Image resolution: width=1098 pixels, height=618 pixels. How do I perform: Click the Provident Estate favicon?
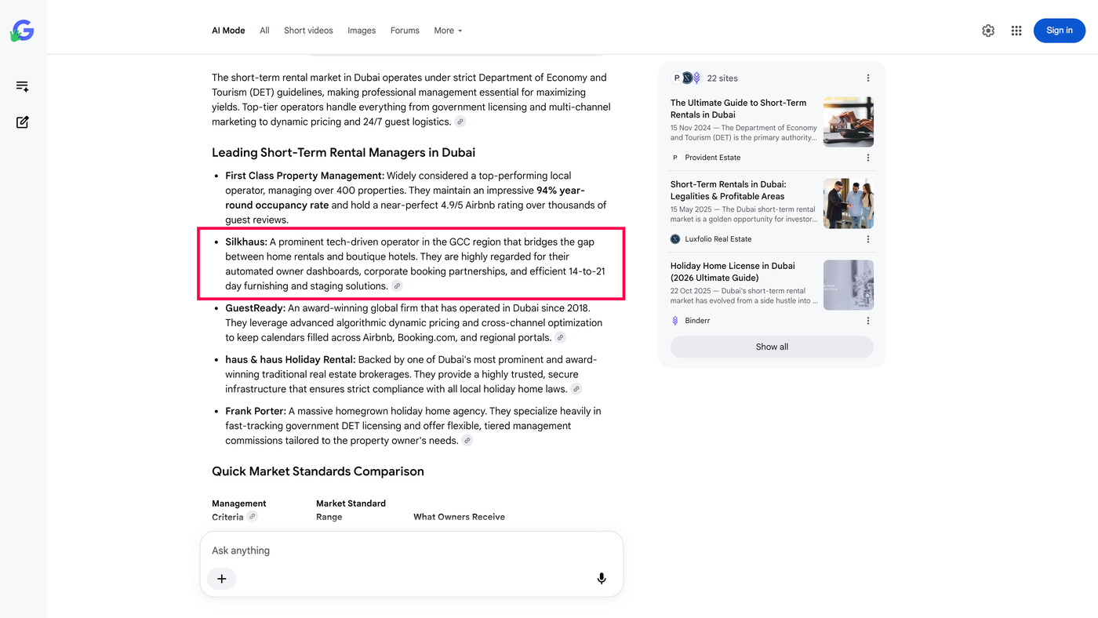coord(675,158)
